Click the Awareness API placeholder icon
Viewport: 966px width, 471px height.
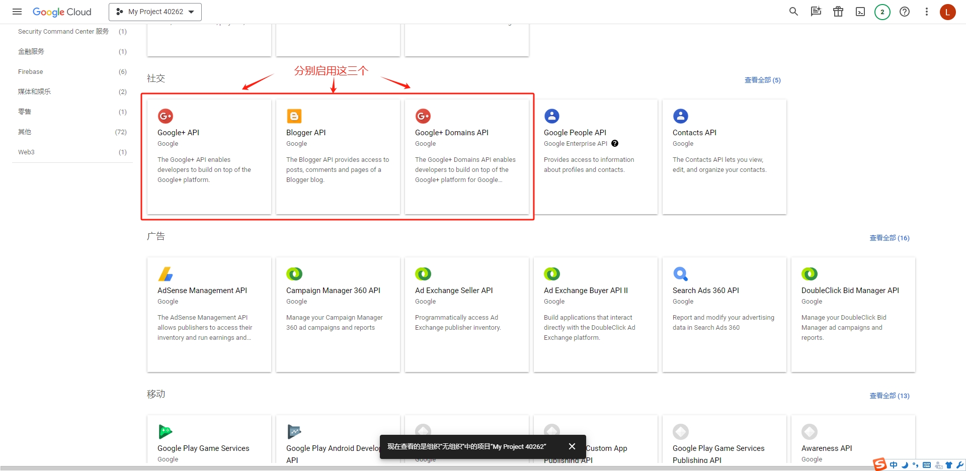[x=810, y=432]
